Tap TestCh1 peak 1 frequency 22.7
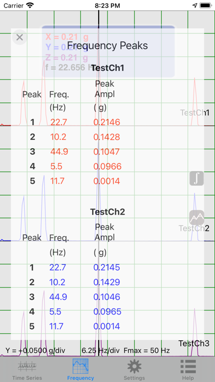The height and width of the screenshot is (382, 215). 59,122
